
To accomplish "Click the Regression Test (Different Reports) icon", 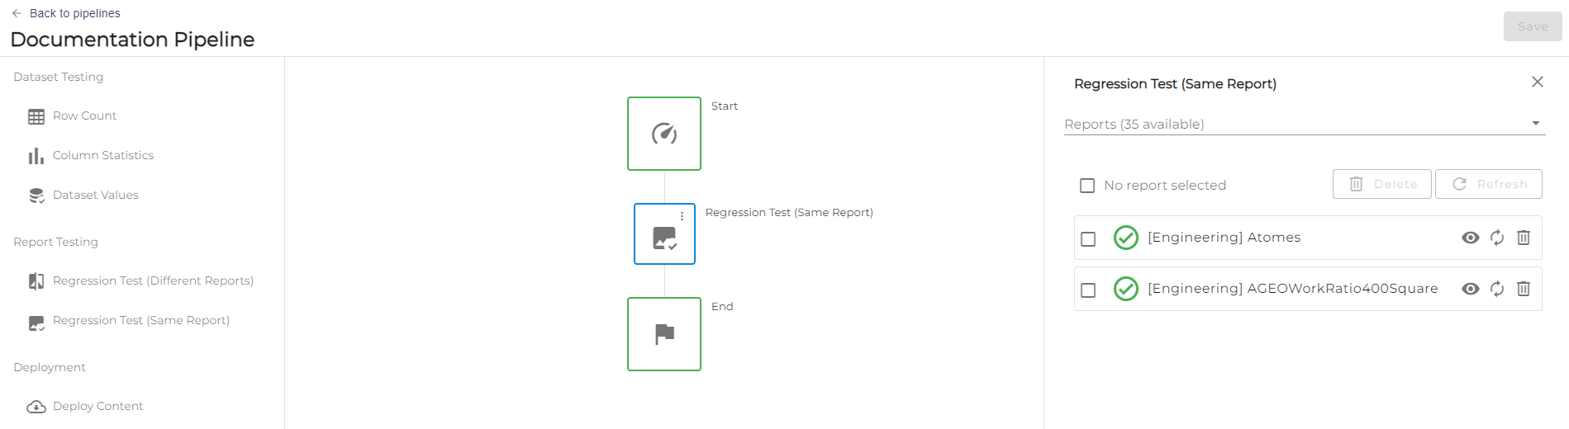I will (36, 281).
